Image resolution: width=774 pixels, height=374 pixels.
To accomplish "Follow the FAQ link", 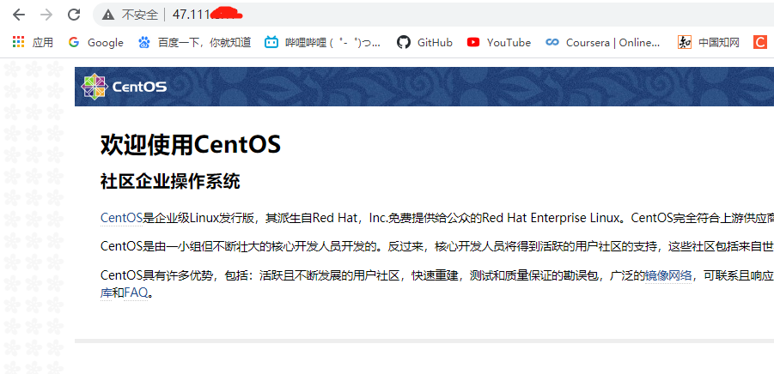I will [x=136, y=293].
